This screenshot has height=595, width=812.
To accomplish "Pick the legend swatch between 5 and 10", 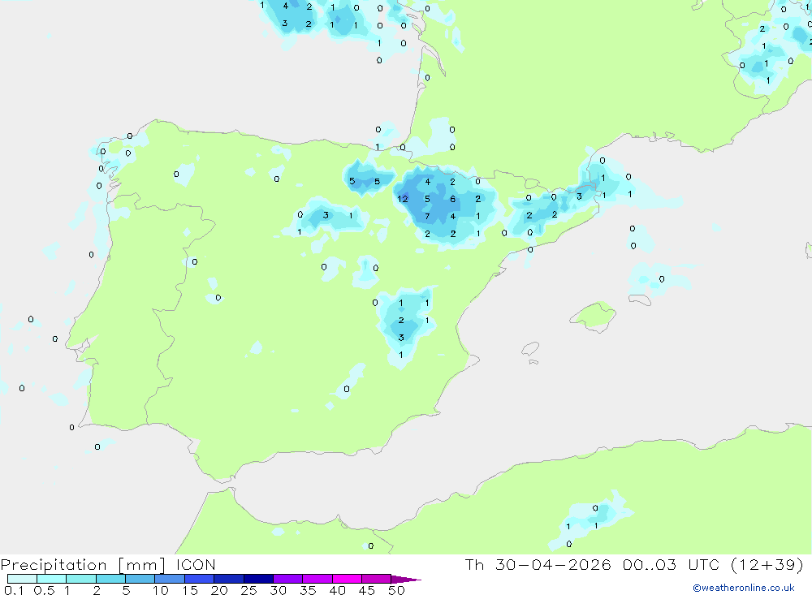I will point(140,579).
